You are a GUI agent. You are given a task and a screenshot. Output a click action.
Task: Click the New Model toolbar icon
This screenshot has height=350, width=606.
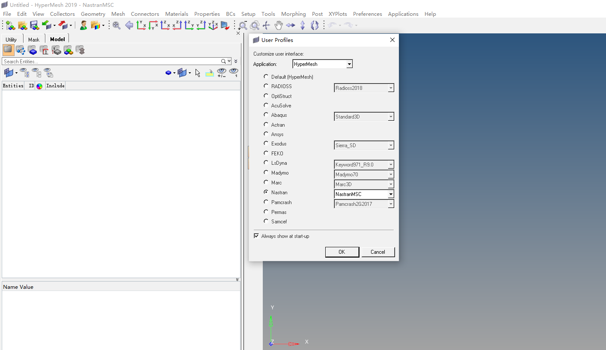(x=10, y=26)
